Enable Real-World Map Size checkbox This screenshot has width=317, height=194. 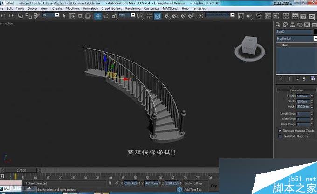pyautogui.click(x=280, y=136)
